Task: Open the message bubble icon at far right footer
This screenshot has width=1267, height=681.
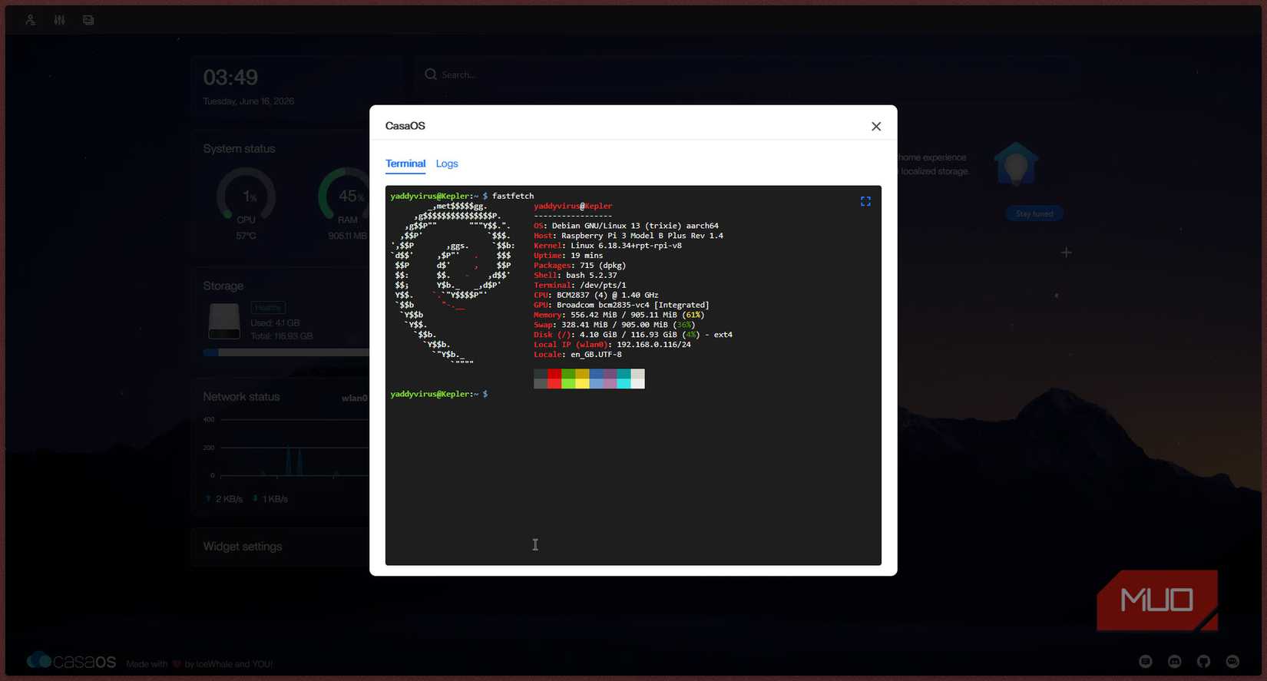Action: pyautogui.click(x=1232, y=661)
